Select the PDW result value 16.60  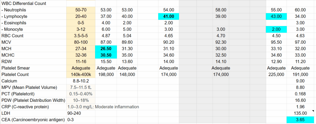tap(300, 100)
